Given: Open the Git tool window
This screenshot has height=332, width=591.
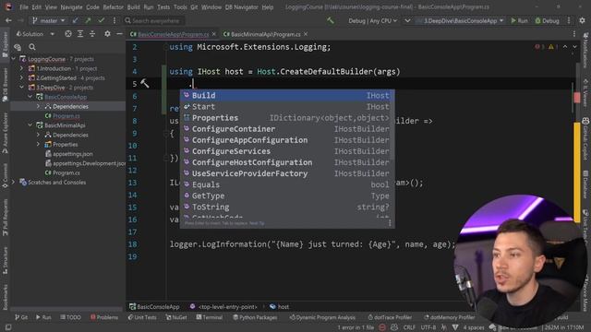Looking at the screenshot, I should (21, 317).
